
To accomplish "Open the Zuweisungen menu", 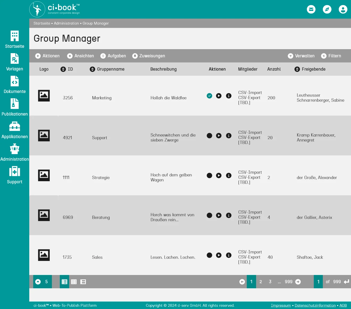I will tap(149, 56).
